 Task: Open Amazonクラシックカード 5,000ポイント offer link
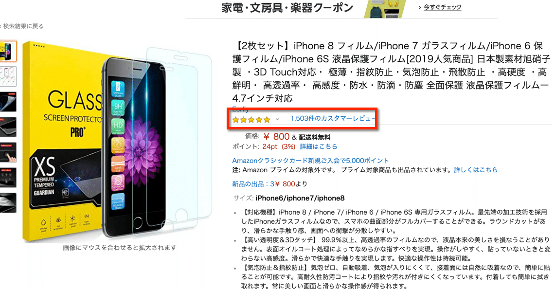[x=310, y=161]
